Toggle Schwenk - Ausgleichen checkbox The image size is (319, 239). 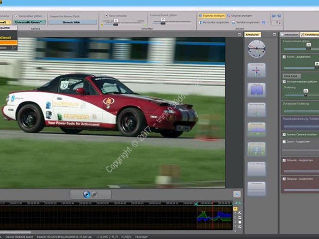[284, 160]
